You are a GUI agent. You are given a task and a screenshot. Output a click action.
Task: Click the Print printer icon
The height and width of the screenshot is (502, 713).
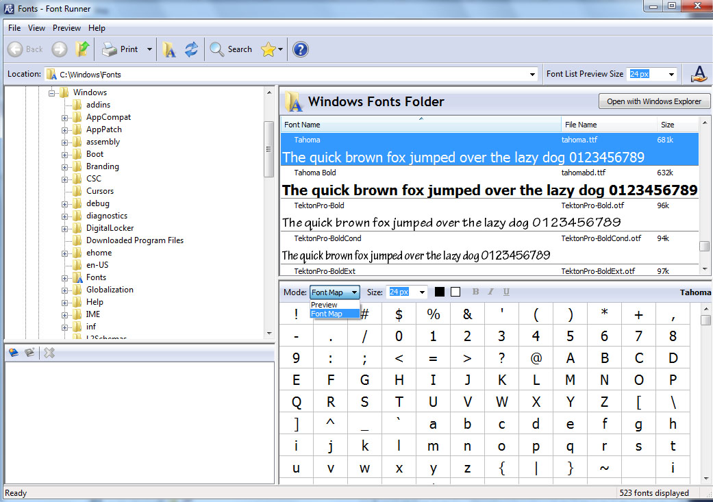tap(110, 49)
